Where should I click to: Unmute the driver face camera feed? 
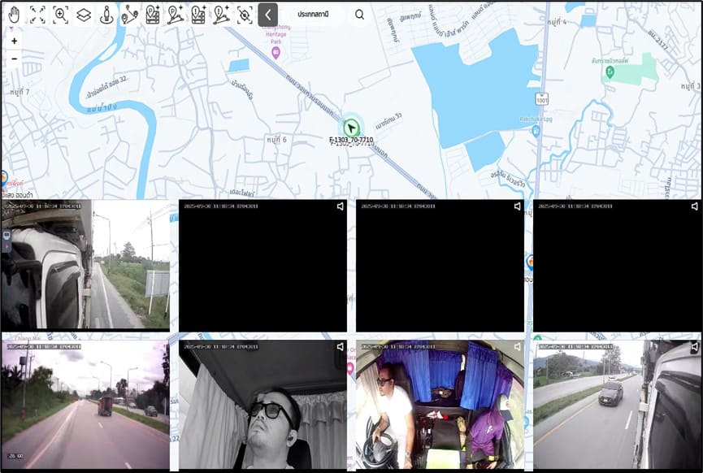pyautogui.click(x=341, y=346)
